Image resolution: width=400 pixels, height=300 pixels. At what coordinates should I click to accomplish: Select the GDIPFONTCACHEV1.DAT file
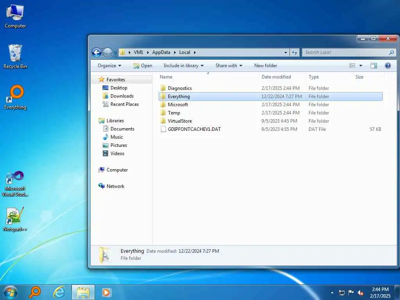click(270, 129)
